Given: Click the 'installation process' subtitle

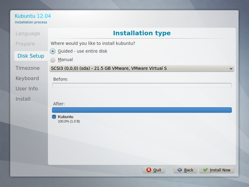Looking at the screenshot, I should (31, 22).
